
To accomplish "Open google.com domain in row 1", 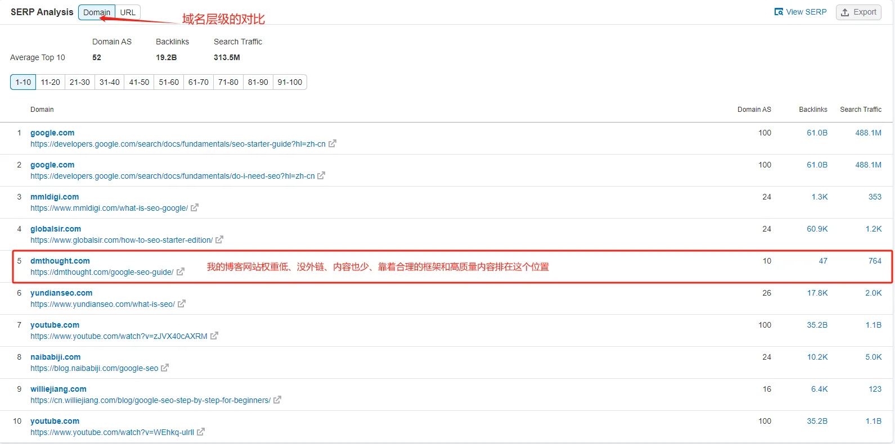I will click(52, 133).
